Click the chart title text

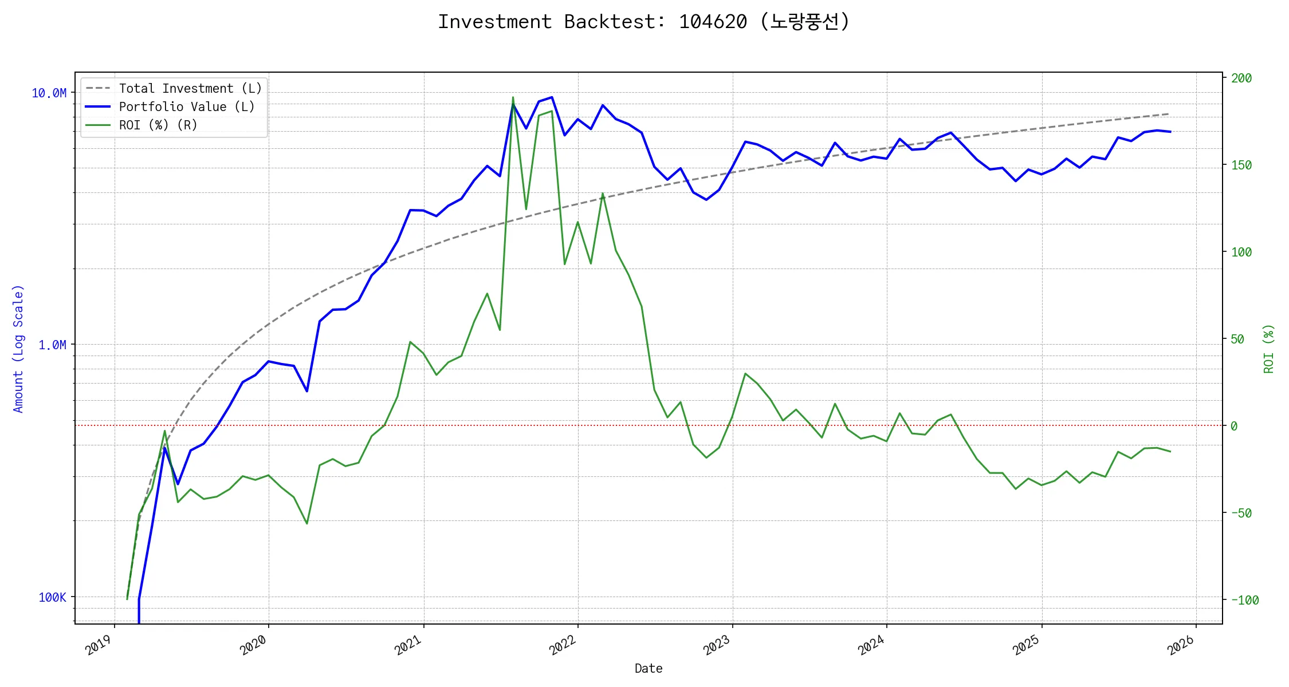643,22
